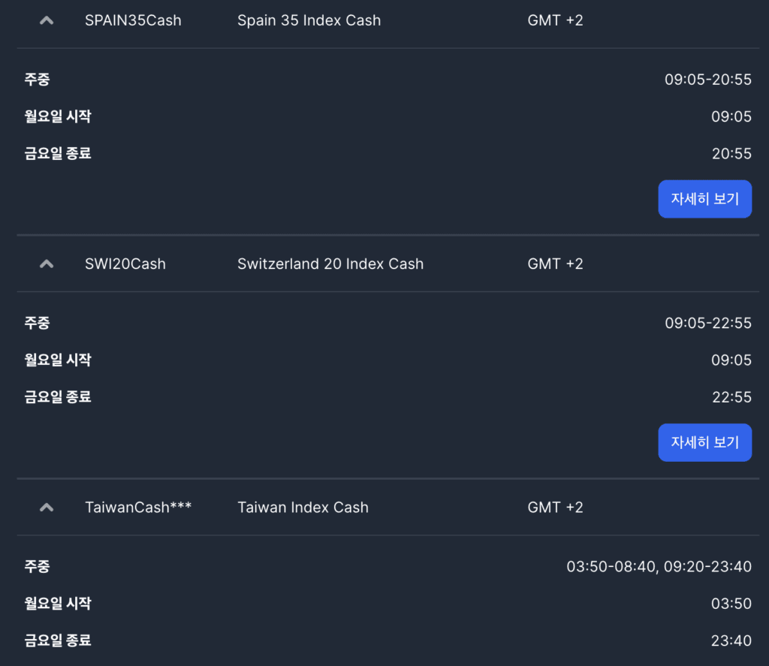
Task: Open details button under Switzerland 20 section
Action: coord(704,442)
